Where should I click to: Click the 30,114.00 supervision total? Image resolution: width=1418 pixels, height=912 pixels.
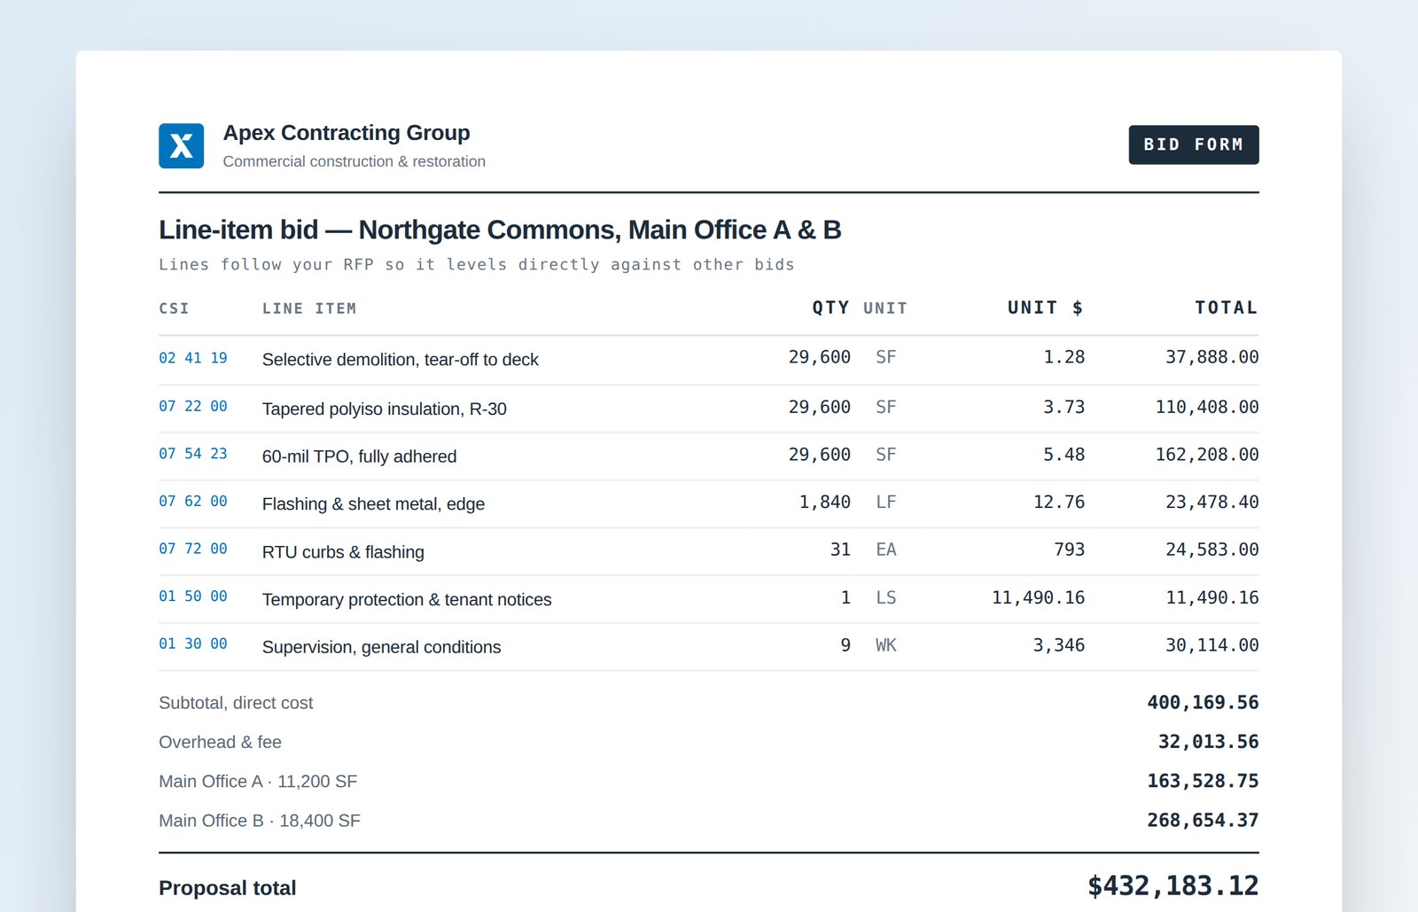click(1212, 645)
